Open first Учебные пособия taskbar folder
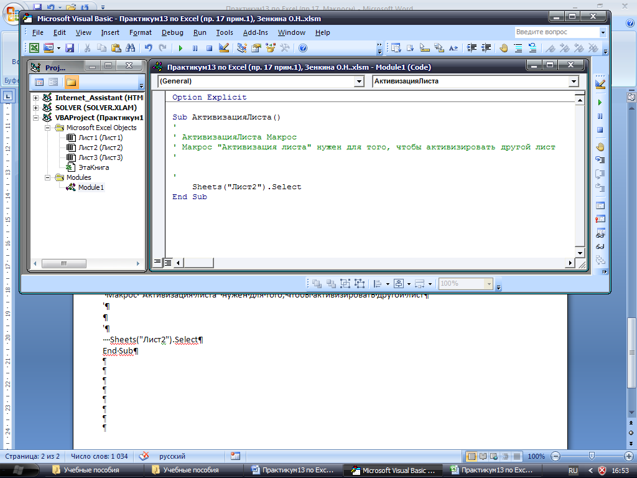637x478 pixels. pos(91,471)
